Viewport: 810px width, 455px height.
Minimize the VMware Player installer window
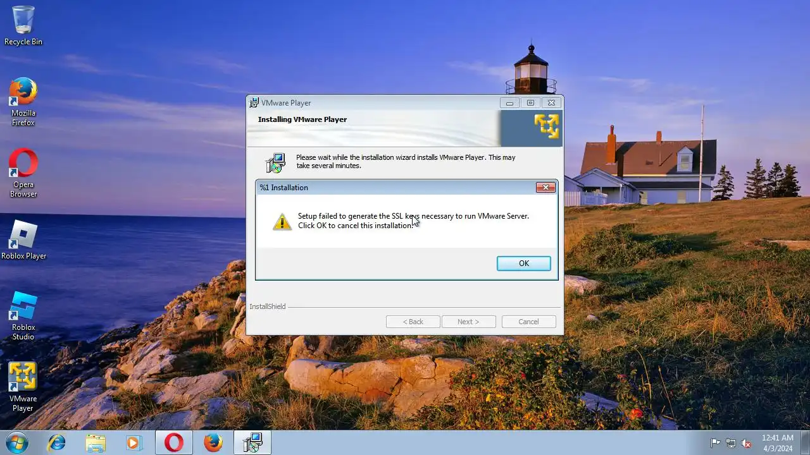[x=509, y=102]
